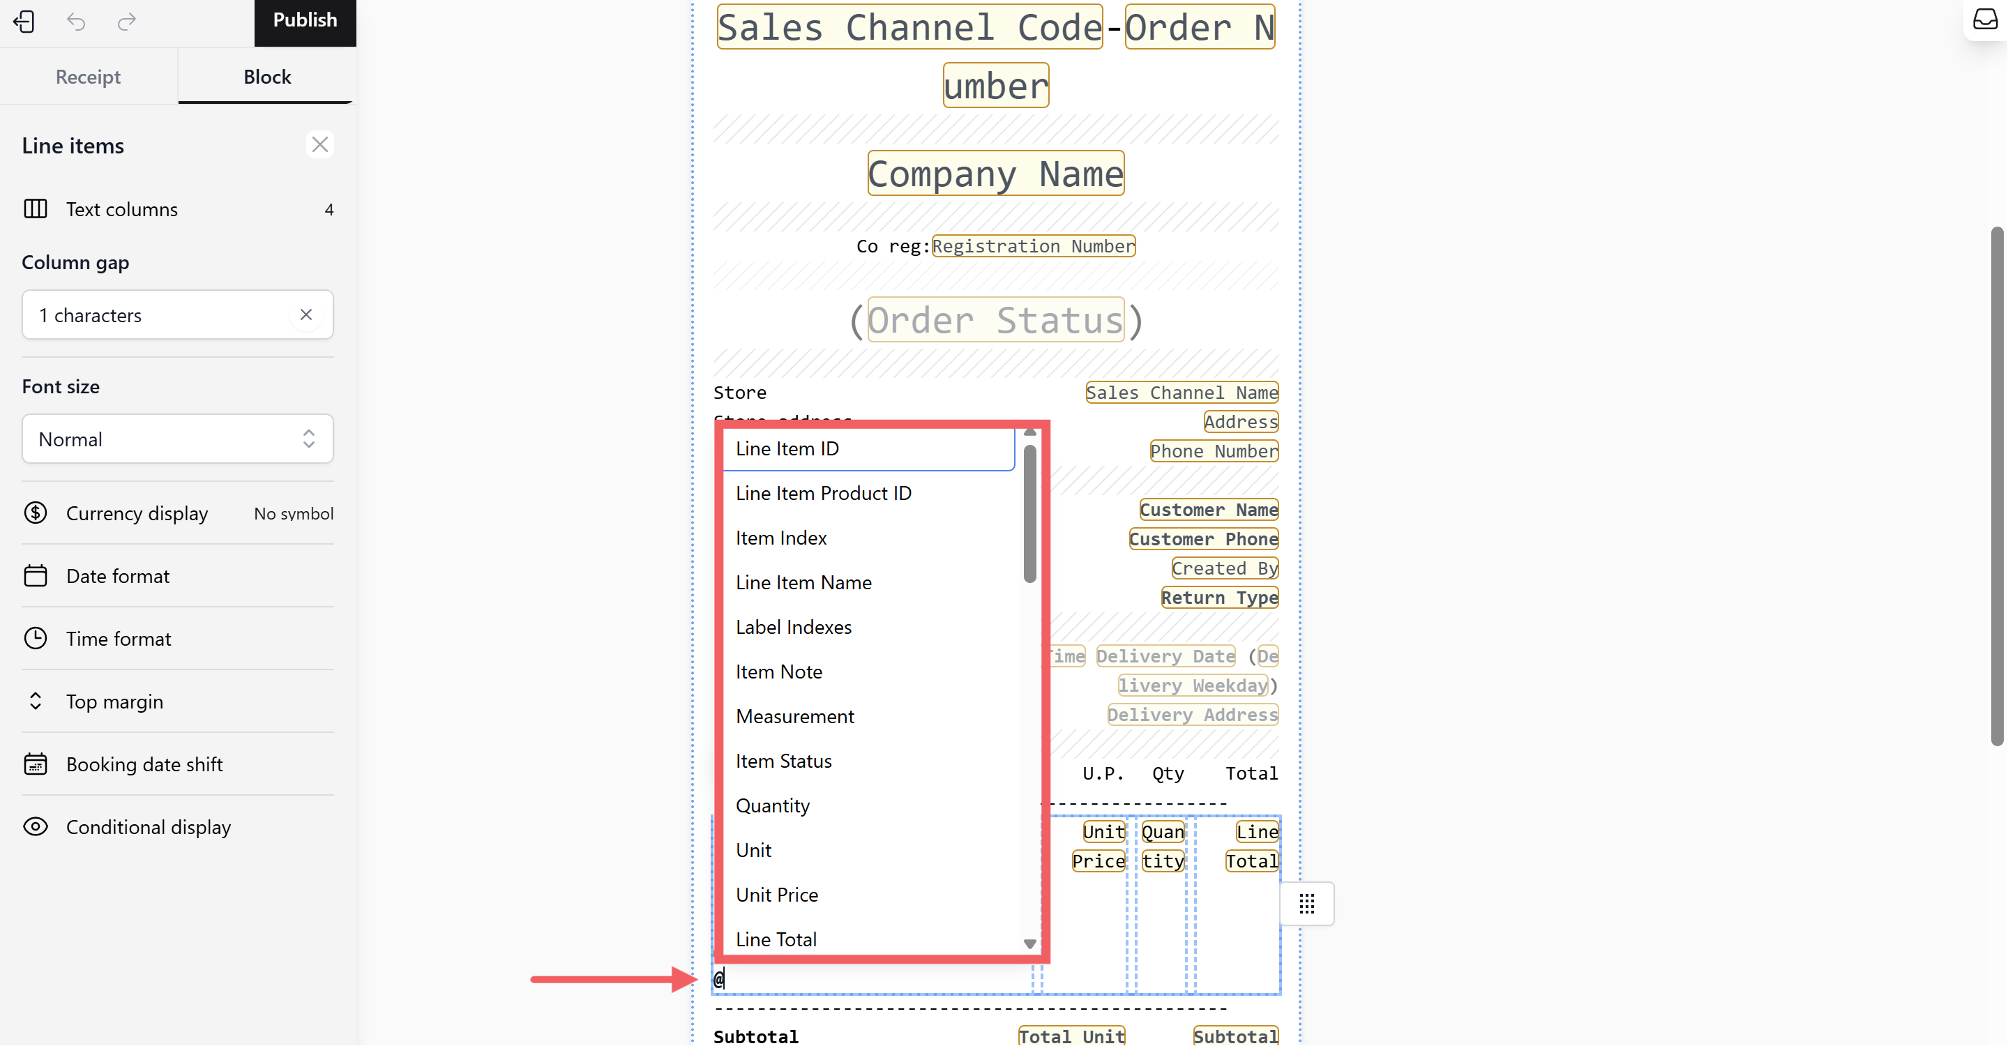Select the Block tab
Viewport: 2008px width, 1046px height.
pyautogui.click(x=266, y=77)
